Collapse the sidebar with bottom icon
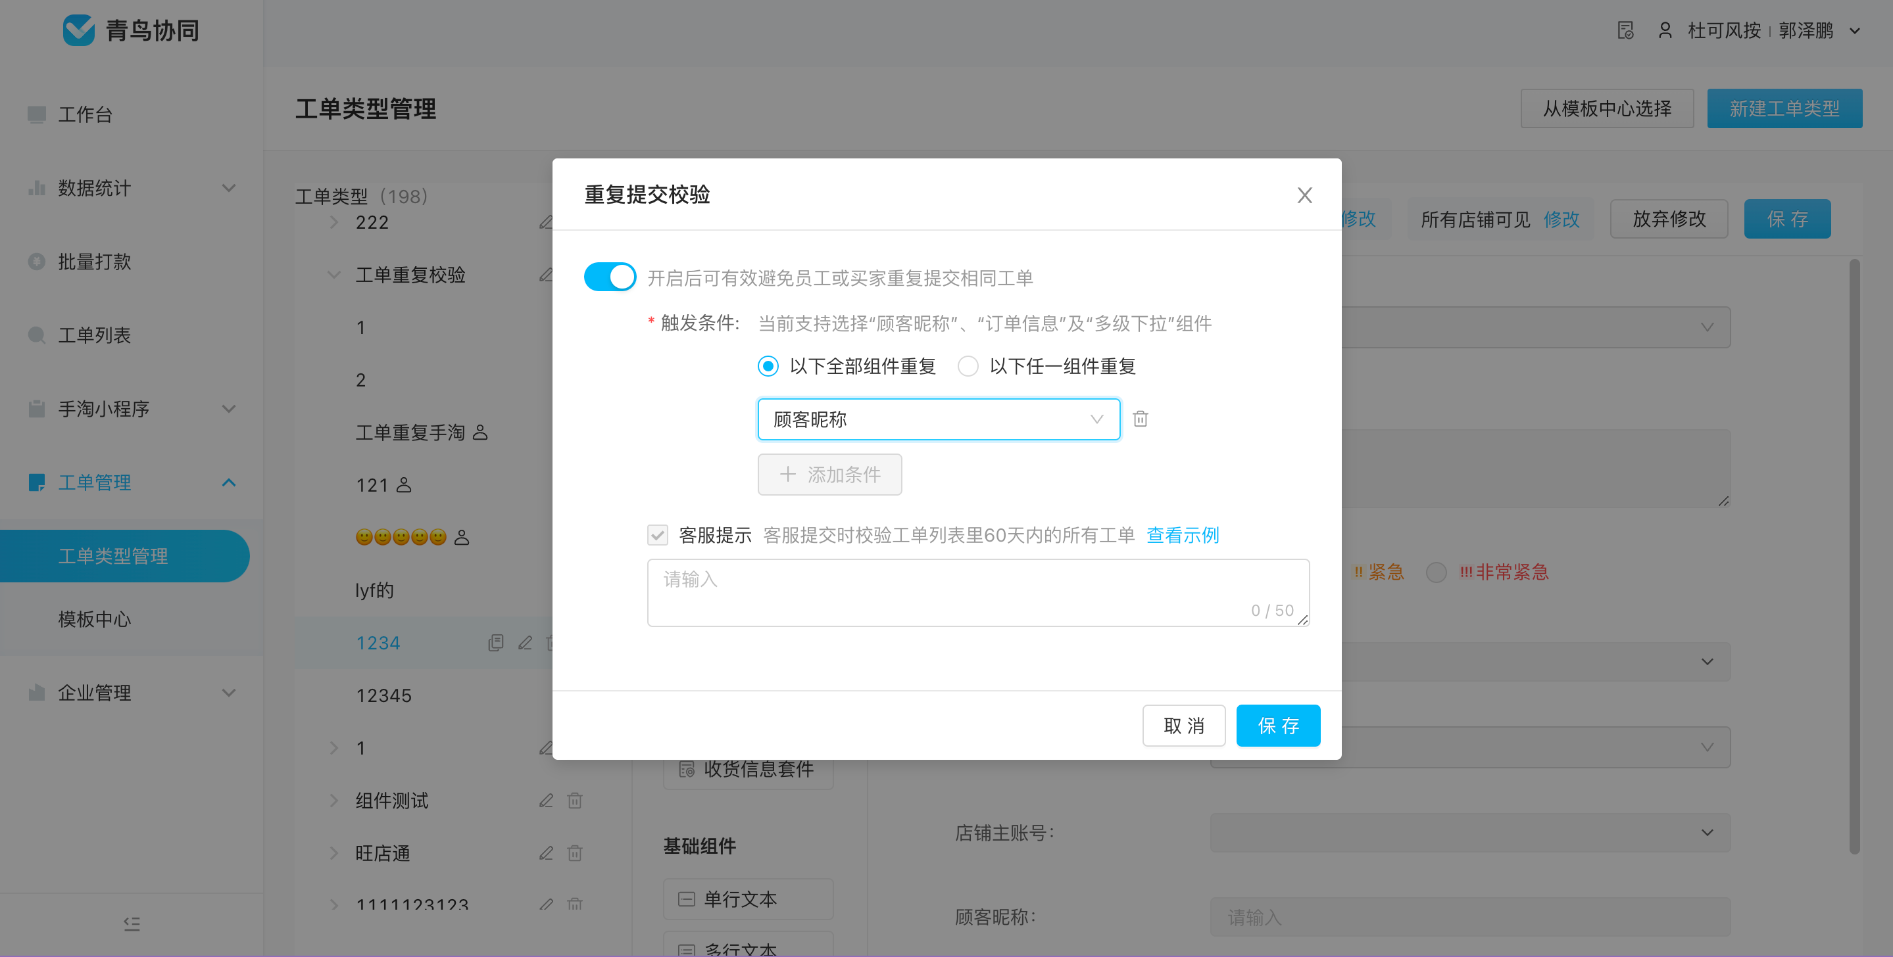 tap(132, 924)
